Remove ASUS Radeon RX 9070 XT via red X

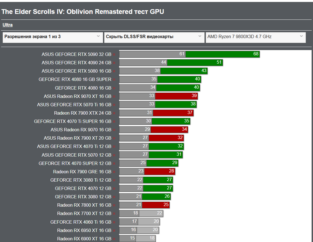pos(114,97)
